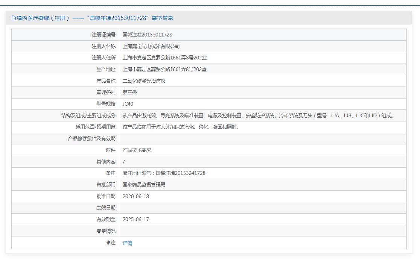The height and width of the screenshot is (264, 420).
Task: Select the 备注 original registration number text
Action: [164, 173]
